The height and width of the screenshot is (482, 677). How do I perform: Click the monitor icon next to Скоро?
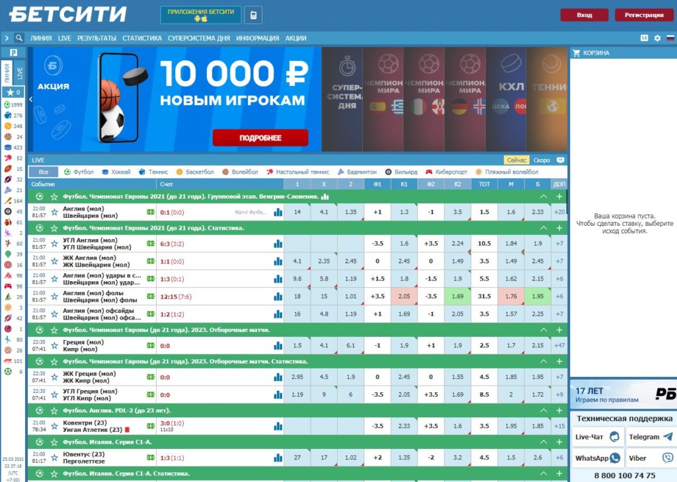561,160
